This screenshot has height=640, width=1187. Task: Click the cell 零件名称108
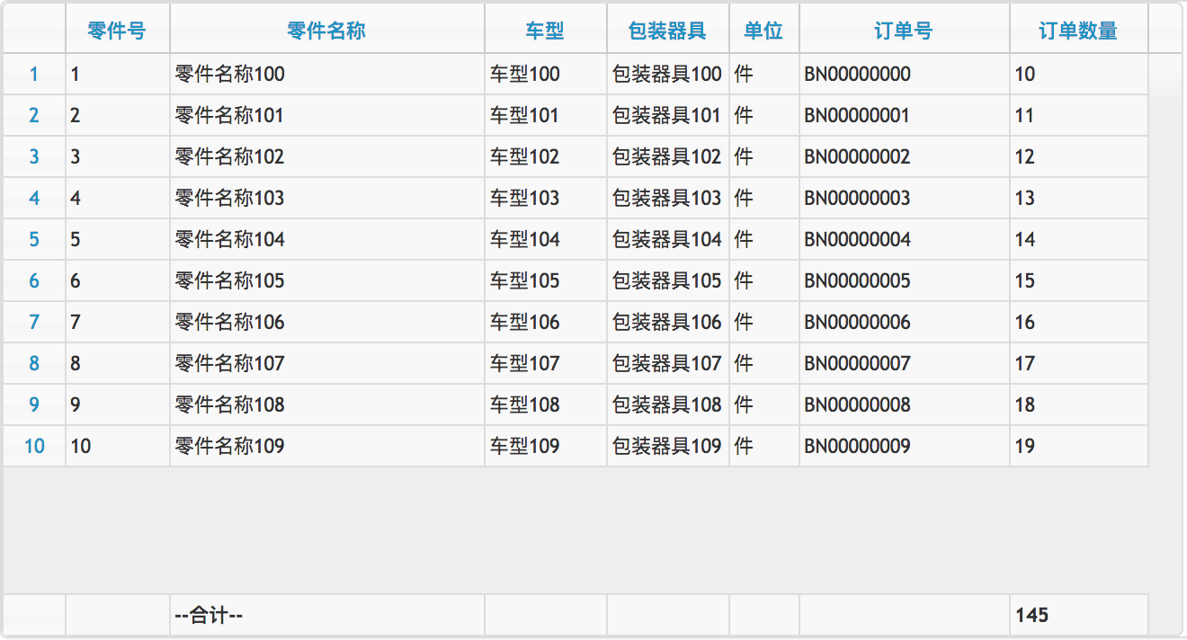pyautogui.click(x=327, y=405)
